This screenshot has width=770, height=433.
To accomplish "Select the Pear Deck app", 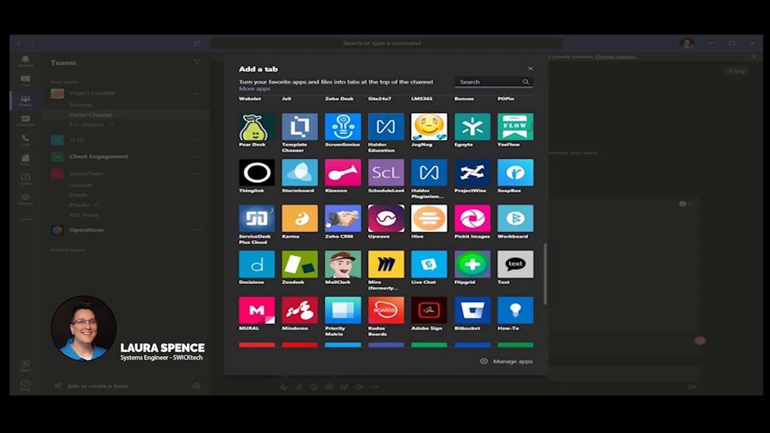I will (x=257, y=127).
